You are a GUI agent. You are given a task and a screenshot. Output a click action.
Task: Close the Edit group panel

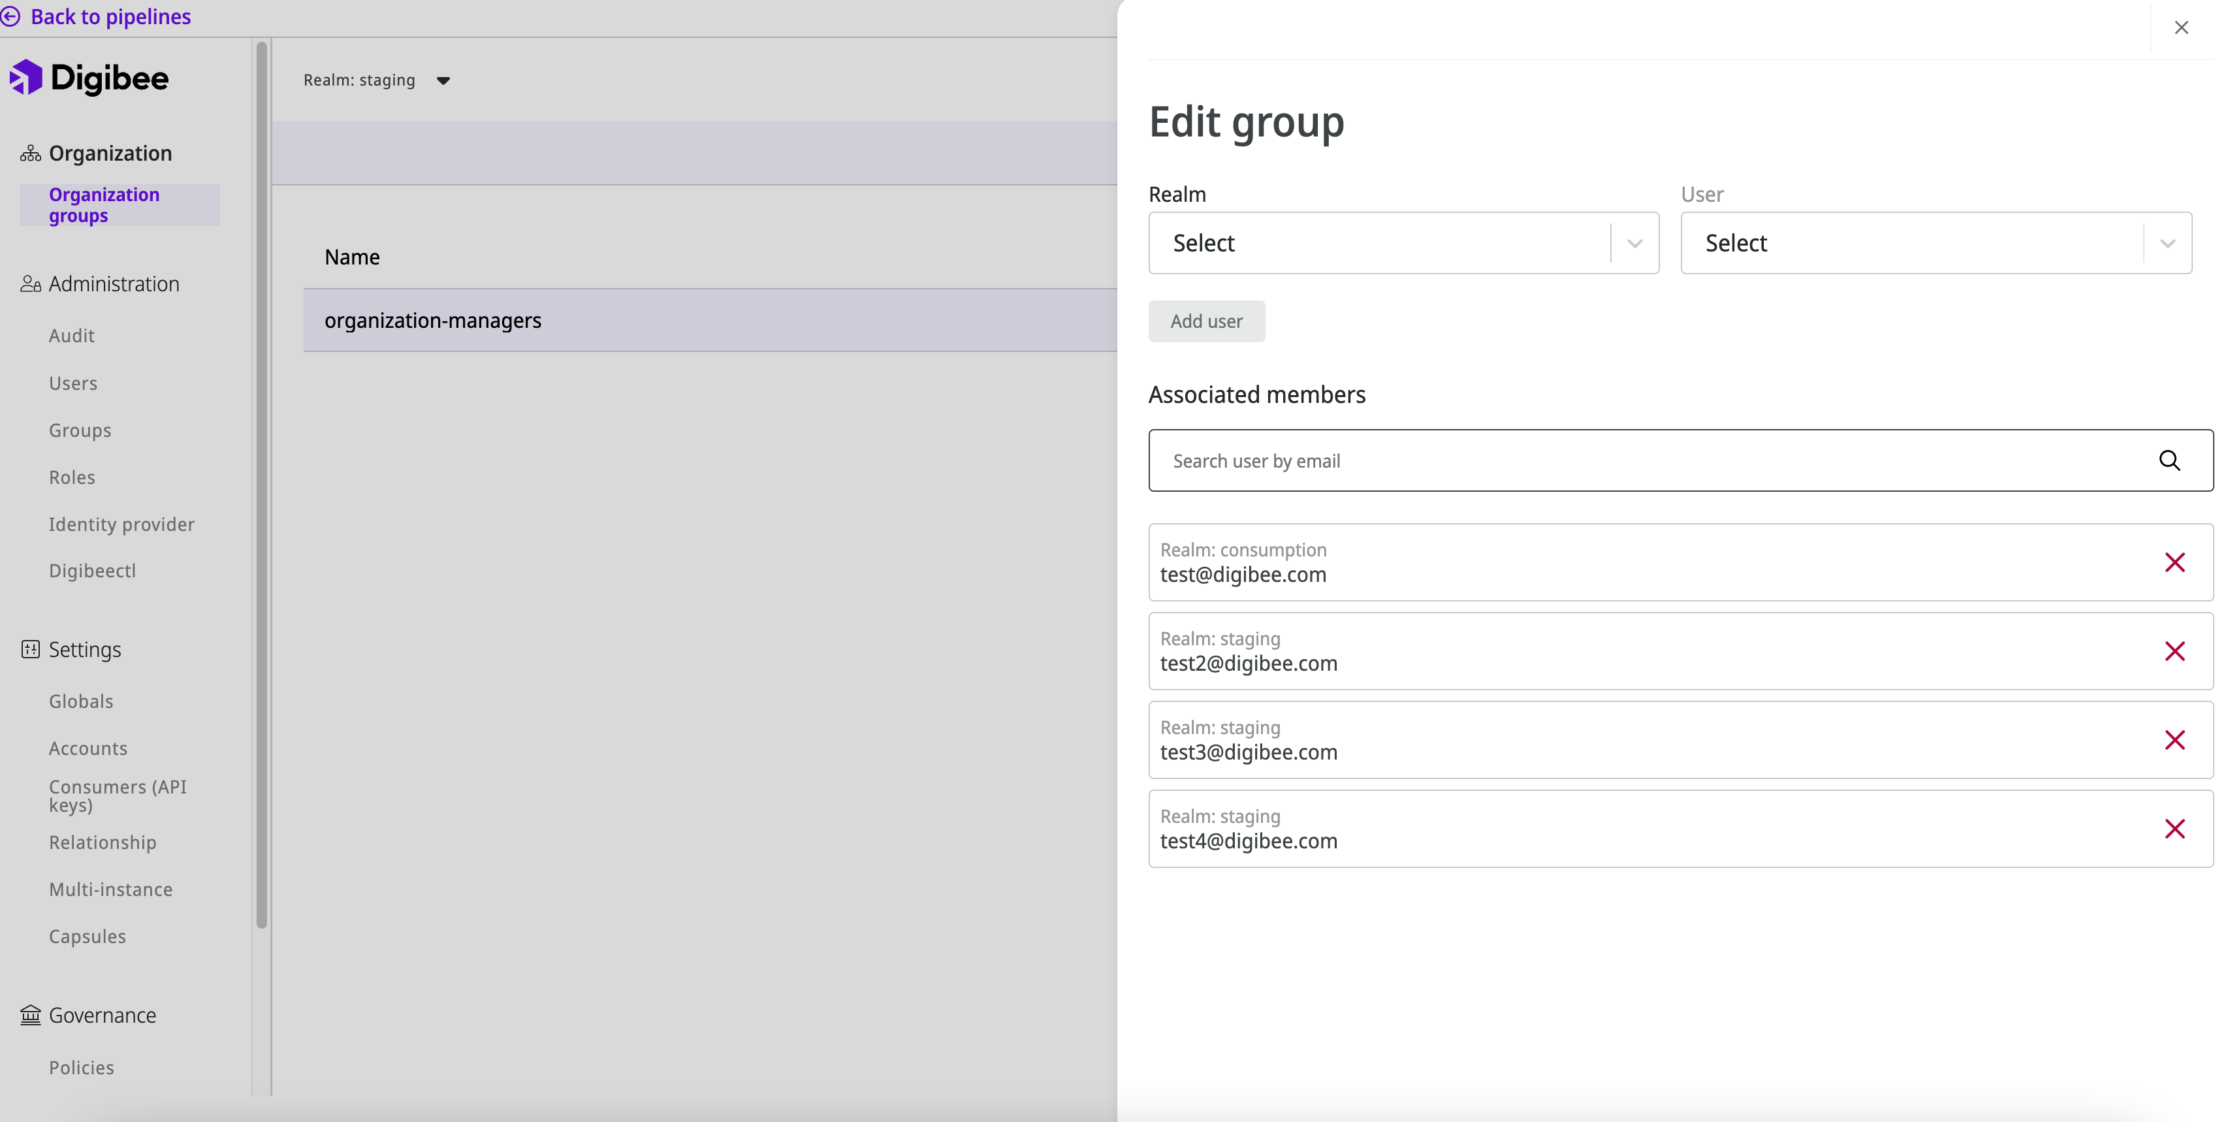point(2181,27)
